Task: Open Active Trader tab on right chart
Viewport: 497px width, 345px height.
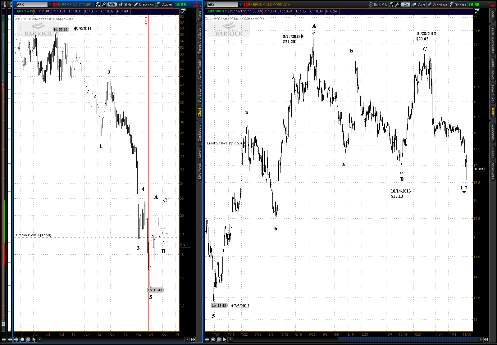Action: tap(493, 70)
